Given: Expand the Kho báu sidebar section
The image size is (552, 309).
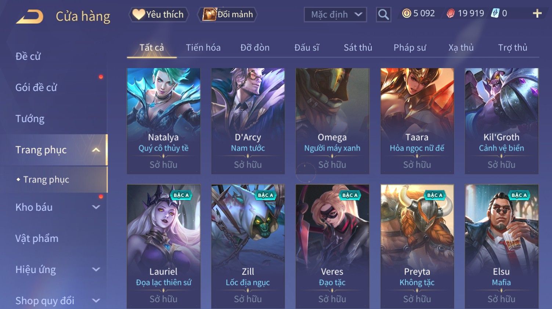Looking at the screenshot, I should point(96,207).
